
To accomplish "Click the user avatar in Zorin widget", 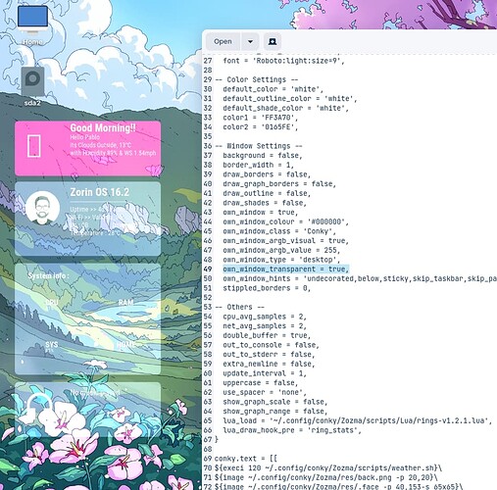I will coord(42,208).
